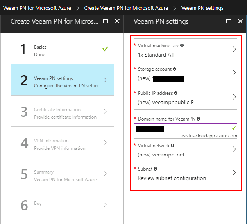Screen dimensions: 247x224
Task: Click Veeam PN settings breadcrumb
Action: tap(202, 8)
